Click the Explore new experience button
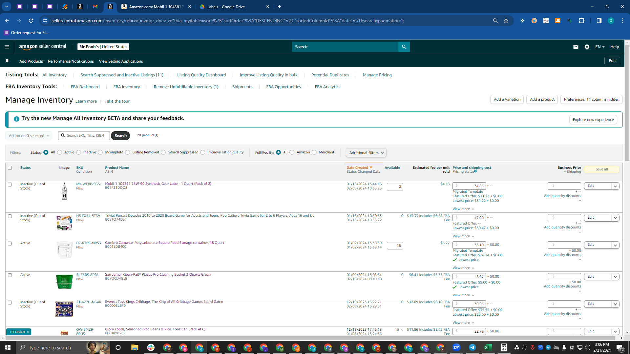The image size is (630, 354). [x=593, y=120]
